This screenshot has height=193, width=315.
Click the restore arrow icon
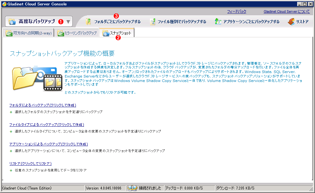(291, 22)
